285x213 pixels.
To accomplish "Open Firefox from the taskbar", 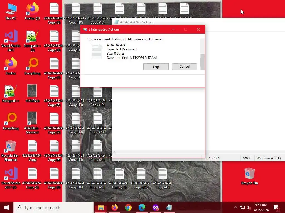I will coord(114,207).
